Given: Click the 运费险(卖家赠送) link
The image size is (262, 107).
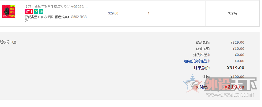Looking at the screenshot, I should click(x=197, y=61).
